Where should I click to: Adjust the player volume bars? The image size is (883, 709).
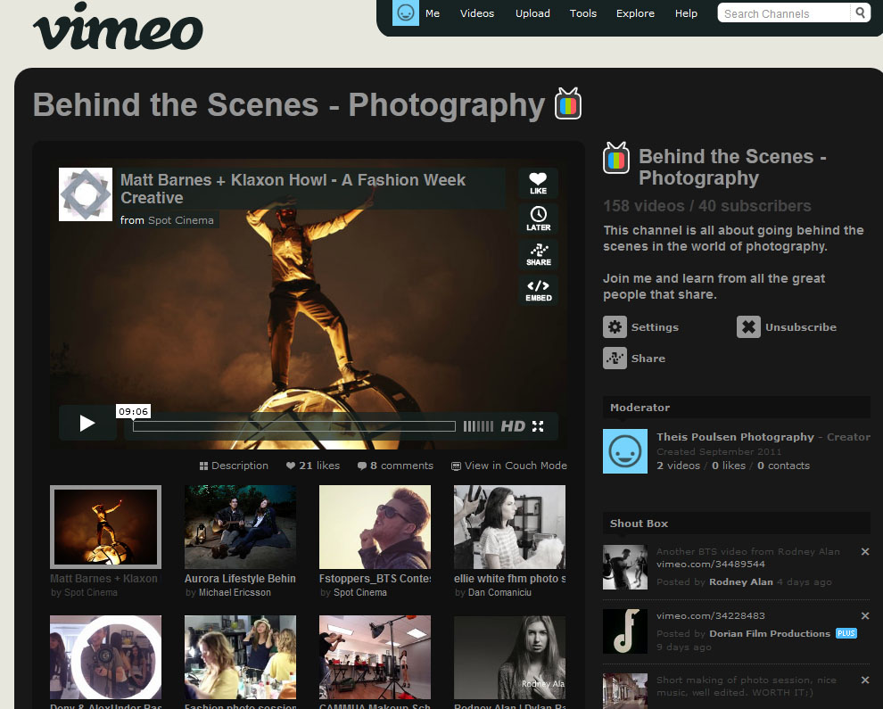click(477, 426)
